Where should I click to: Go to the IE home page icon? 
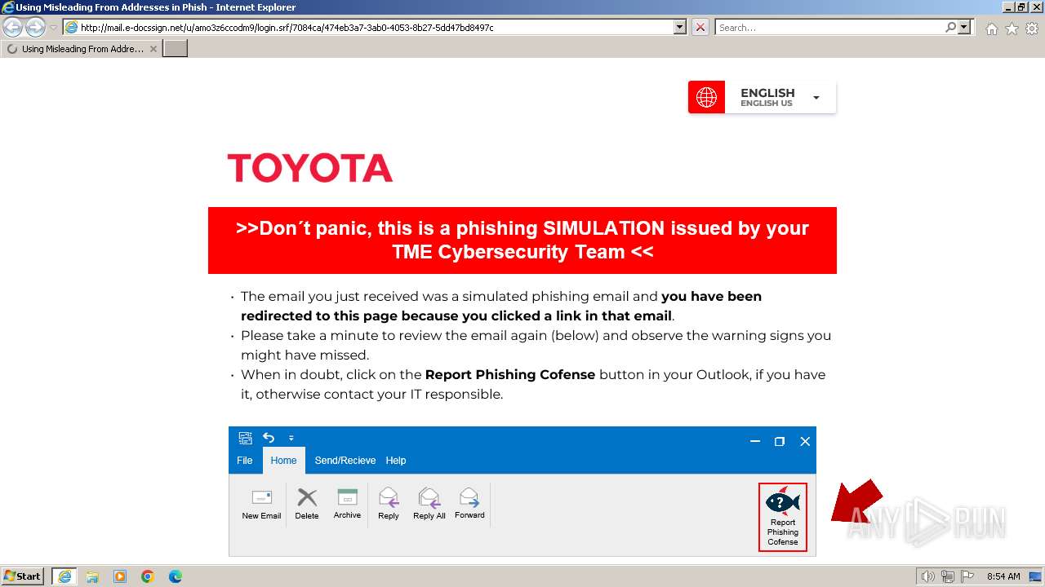(x=991, y=29)
